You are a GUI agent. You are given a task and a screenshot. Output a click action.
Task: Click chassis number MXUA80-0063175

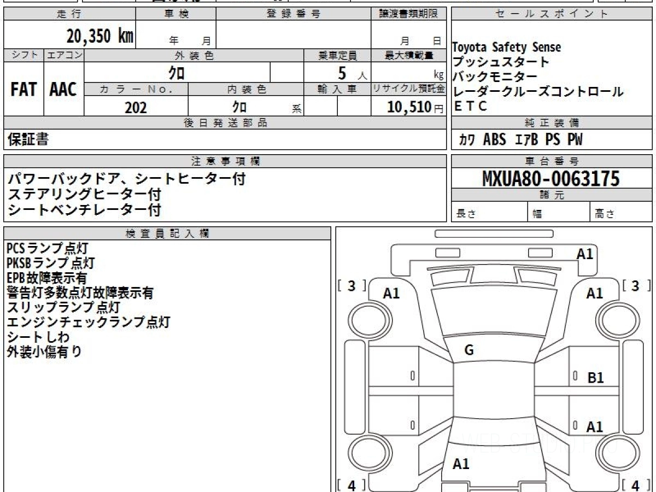[551, 178]
